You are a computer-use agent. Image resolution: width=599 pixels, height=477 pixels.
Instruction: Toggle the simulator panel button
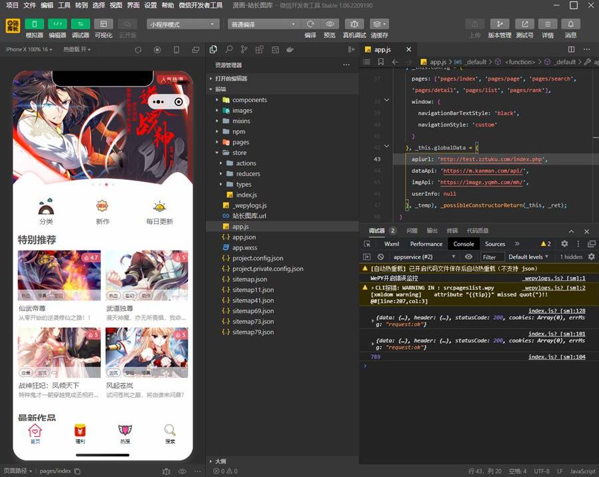pyautogui.click(x=35, y=24)
